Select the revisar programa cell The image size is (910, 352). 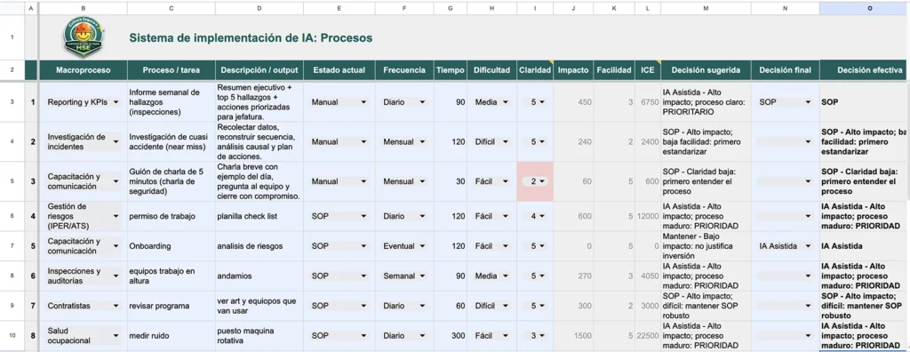click(172, 306)
